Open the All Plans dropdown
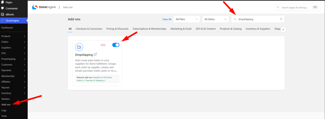This screenshot has height=119, width=325. [187, 19]
